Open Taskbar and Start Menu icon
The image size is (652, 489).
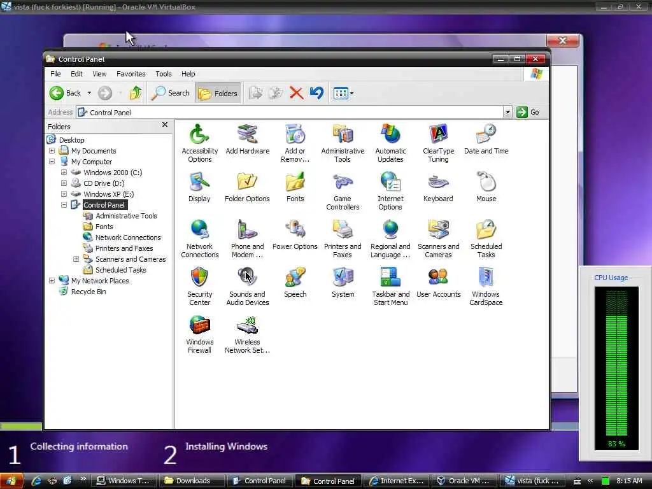[x=390, y=286]
